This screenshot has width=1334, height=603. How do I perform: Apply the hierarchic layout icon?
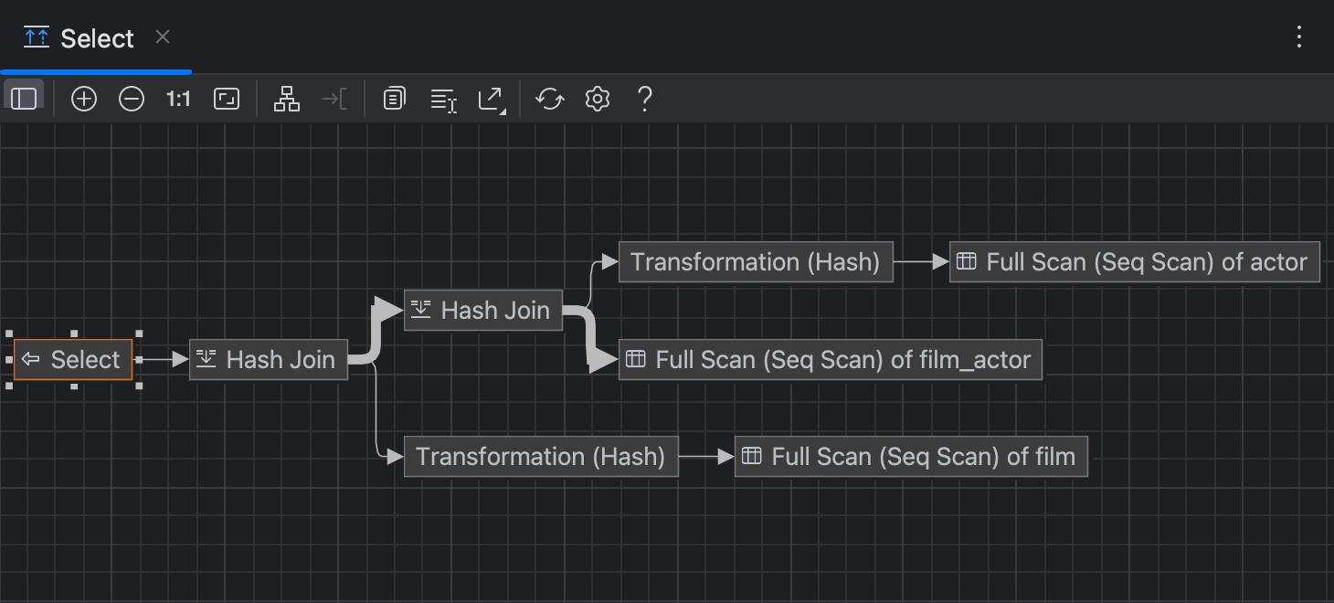point(286,98)
